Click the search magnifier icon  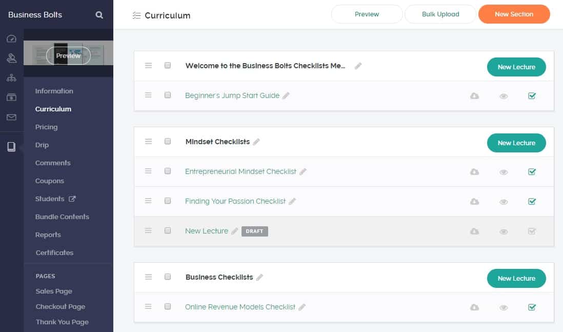[x=99, y=15]
